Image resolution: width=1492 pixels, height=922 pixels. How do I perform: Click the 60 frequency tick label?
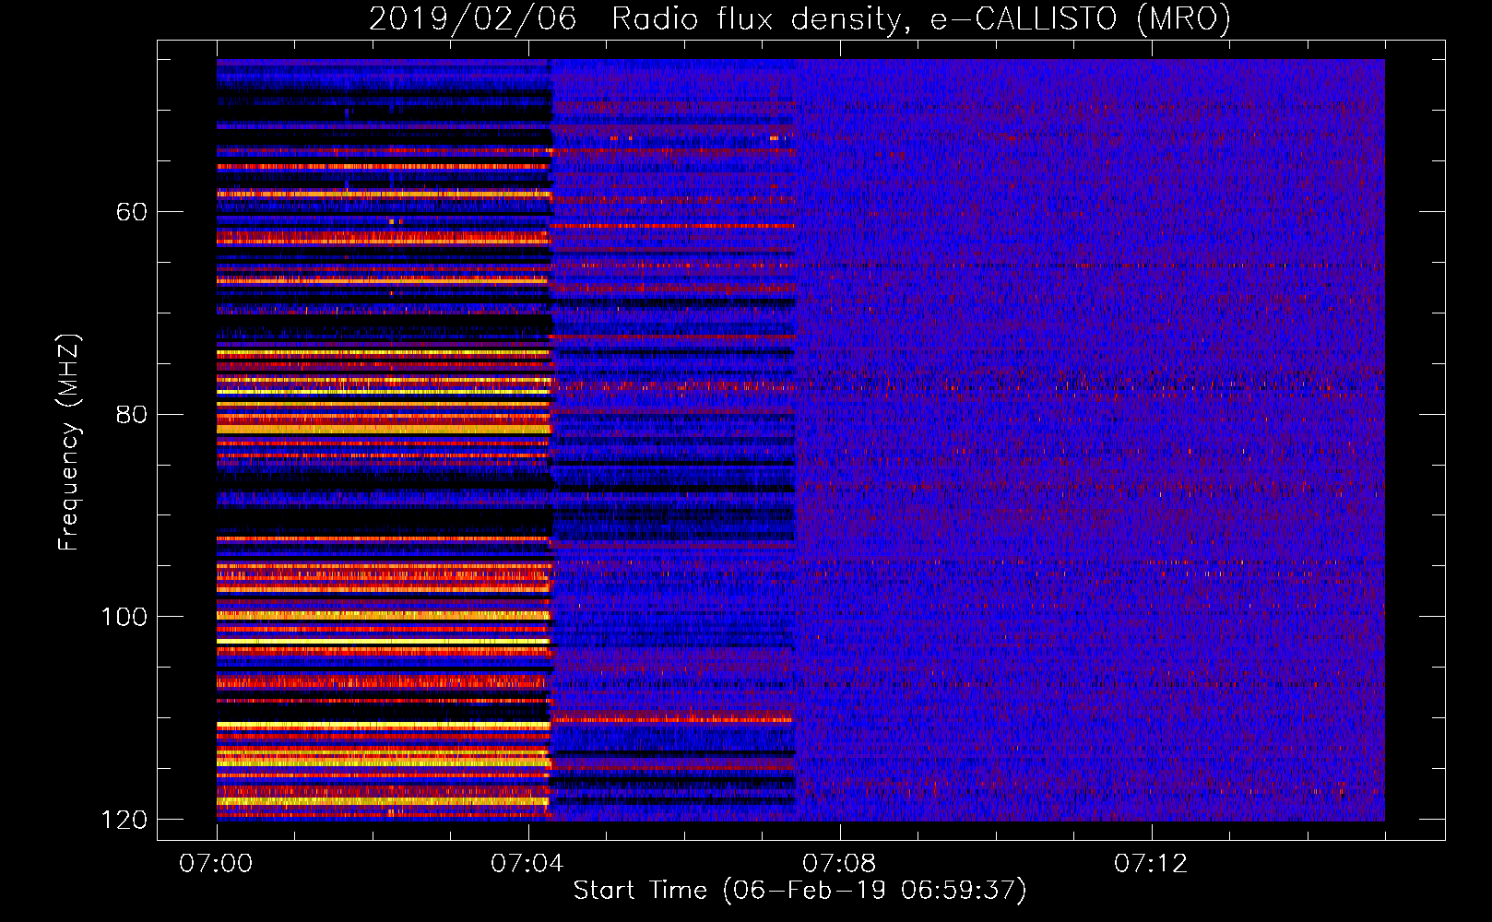[x=132, y=212]
